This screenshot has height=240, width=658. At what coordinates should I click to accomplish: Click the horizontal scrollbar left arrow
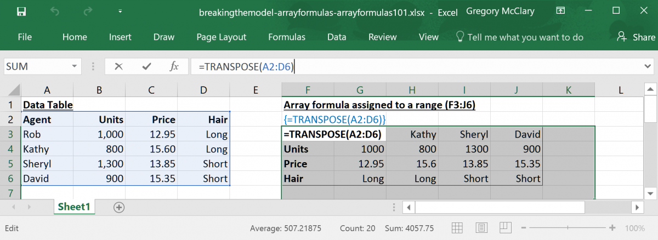(409, 207)
